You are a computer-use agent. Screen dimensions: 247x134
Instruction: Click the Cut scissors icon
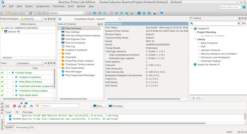click(22, 13)
